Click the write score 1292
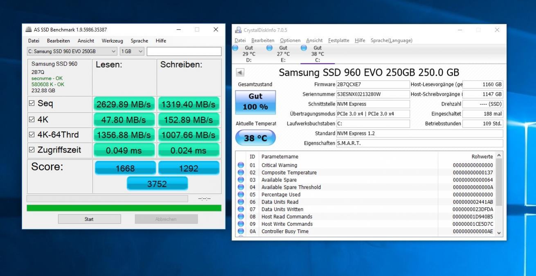536x276 pixels. 189,168
